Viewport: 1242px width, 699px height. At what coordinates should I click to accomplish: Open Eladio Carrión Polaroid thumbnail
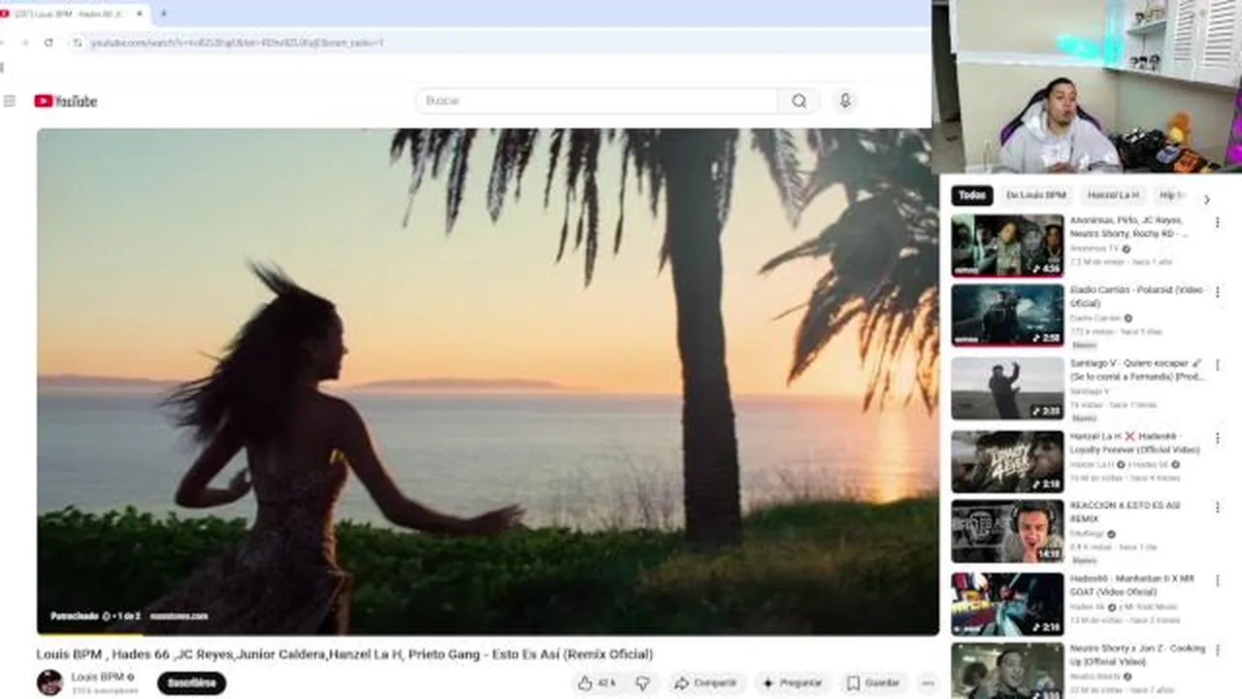[1007, 316]
